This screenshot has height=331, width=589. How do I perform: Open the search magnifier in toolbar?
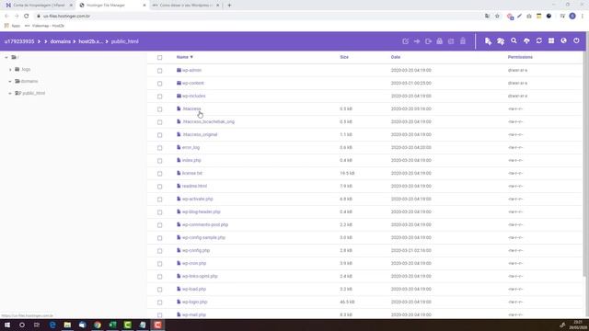tap(514, 40)
